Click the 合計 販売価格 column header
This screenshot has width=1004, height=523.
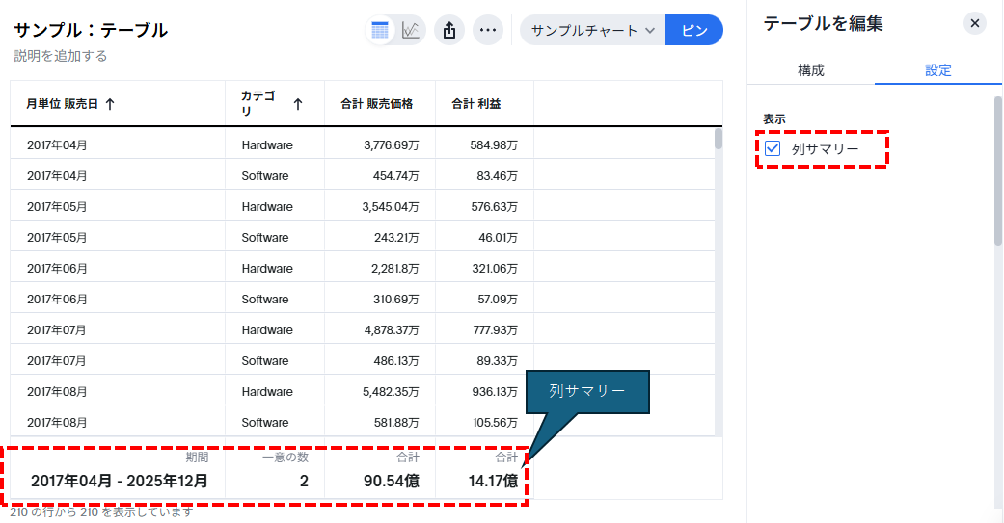(376, 104)
